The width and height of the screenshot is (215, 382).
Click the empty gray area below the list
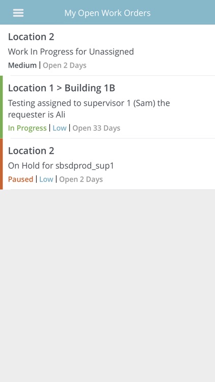[107, 286]
